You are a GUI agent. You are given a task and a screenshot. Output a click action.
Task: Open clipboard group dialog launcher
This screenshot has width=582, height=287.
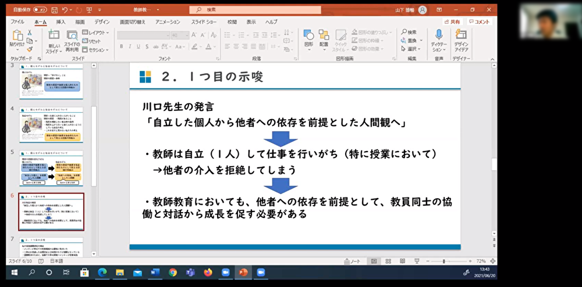pos(39,59)
